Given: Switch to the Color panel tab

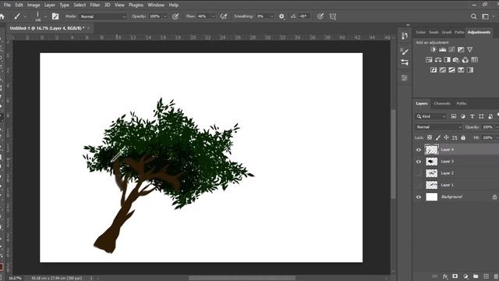Looking at the screenshot, I should click(x=420, y=32).
